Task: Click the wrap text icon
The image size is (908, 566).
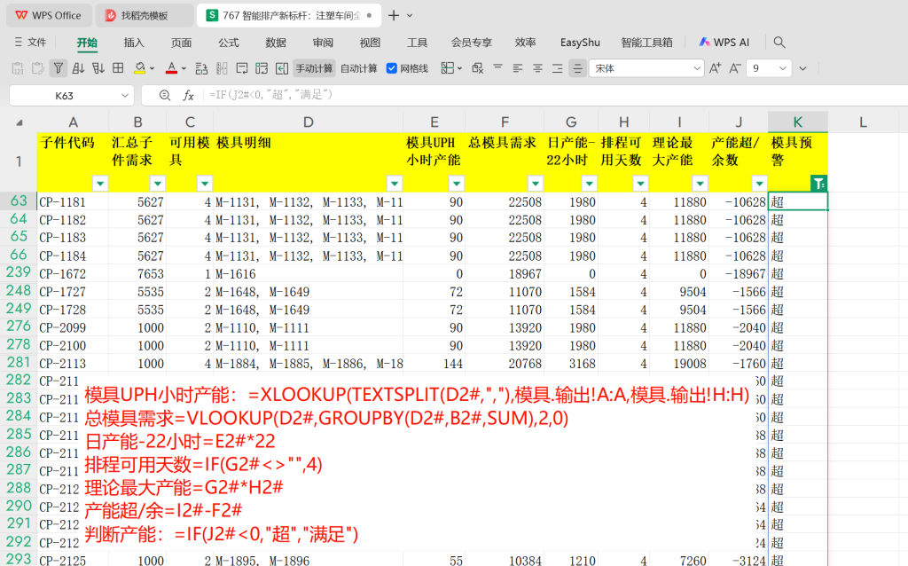Action: pos(242,68)
